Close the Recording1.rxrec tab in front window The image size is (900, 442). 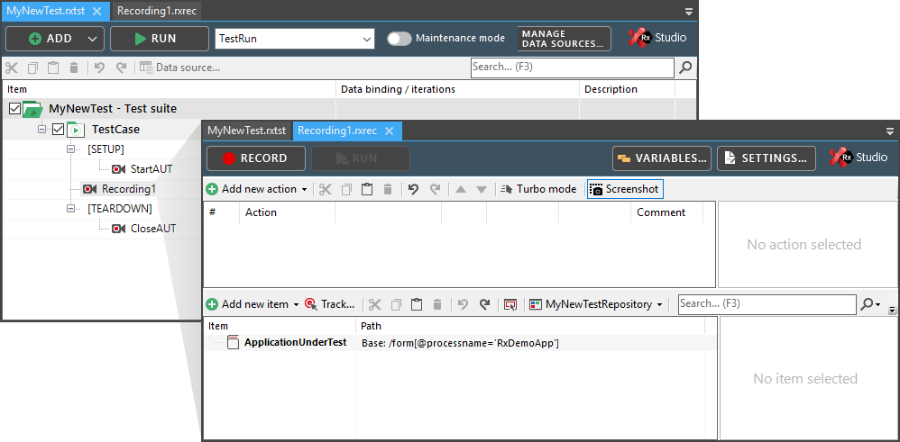[x=390, y=131]
